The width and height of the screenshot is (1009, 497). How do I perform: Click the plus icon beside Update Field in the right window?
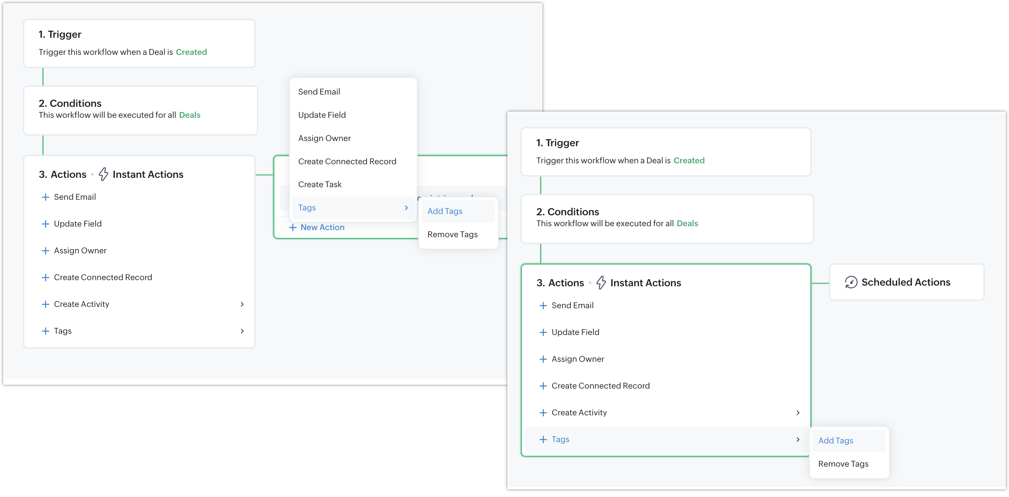543,332
